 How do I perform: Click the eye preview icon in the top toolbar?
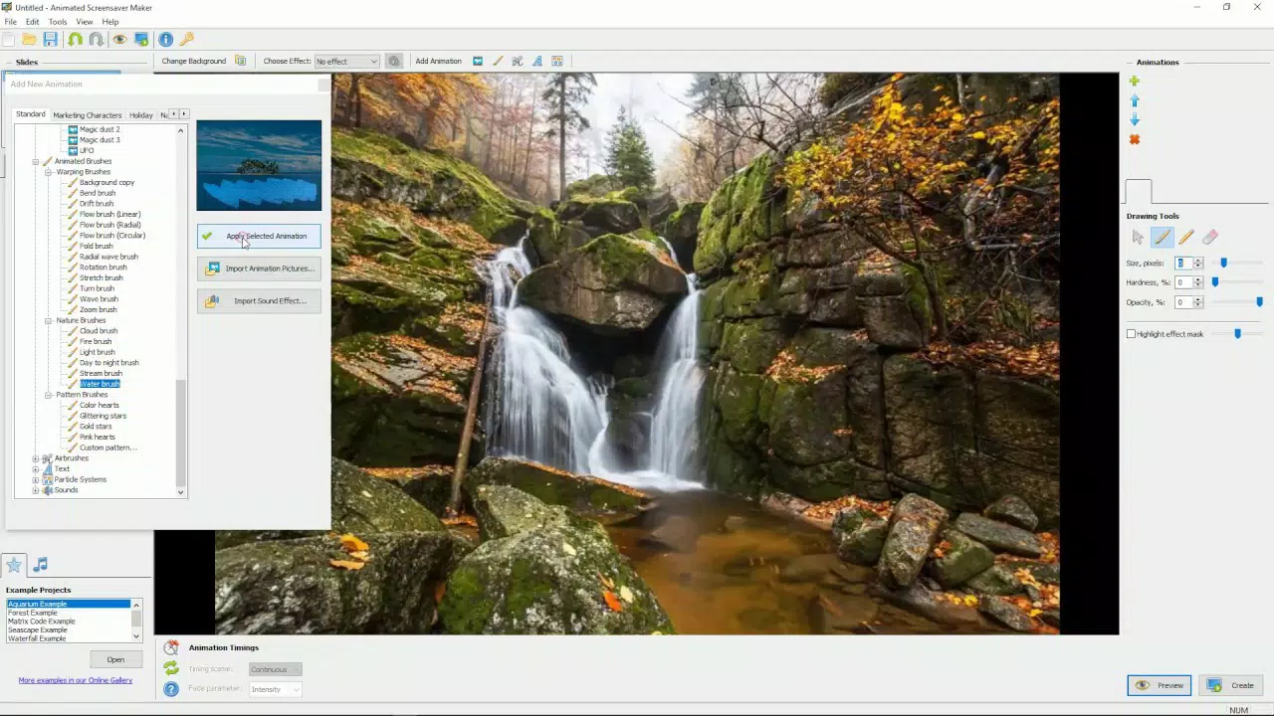[119, 40]
